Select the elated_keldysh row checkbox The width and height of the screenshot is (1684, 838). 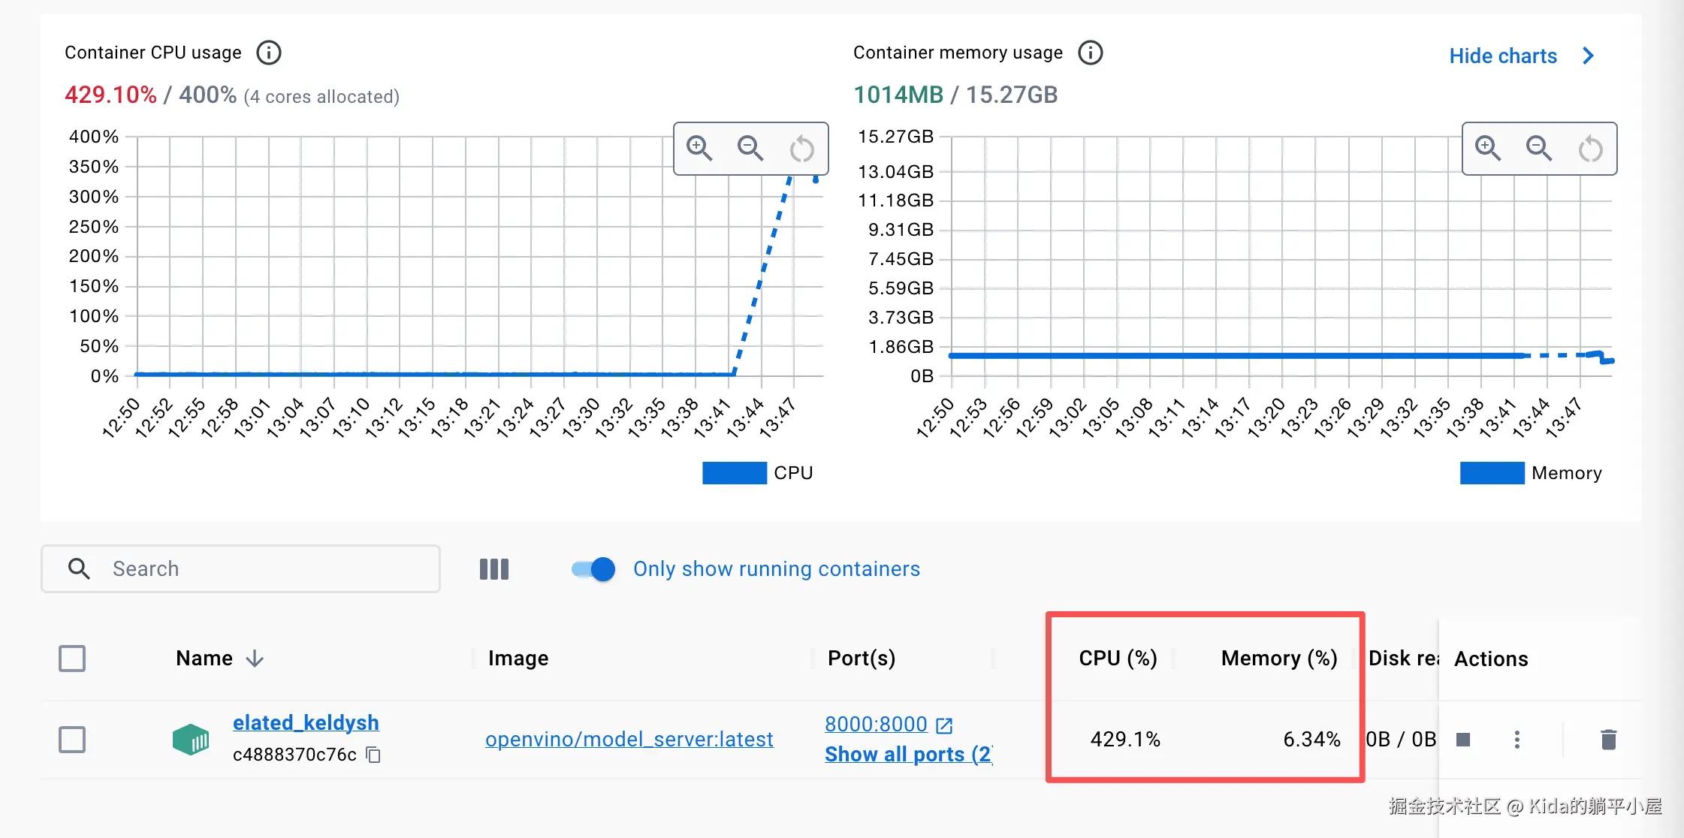[72, 740]
